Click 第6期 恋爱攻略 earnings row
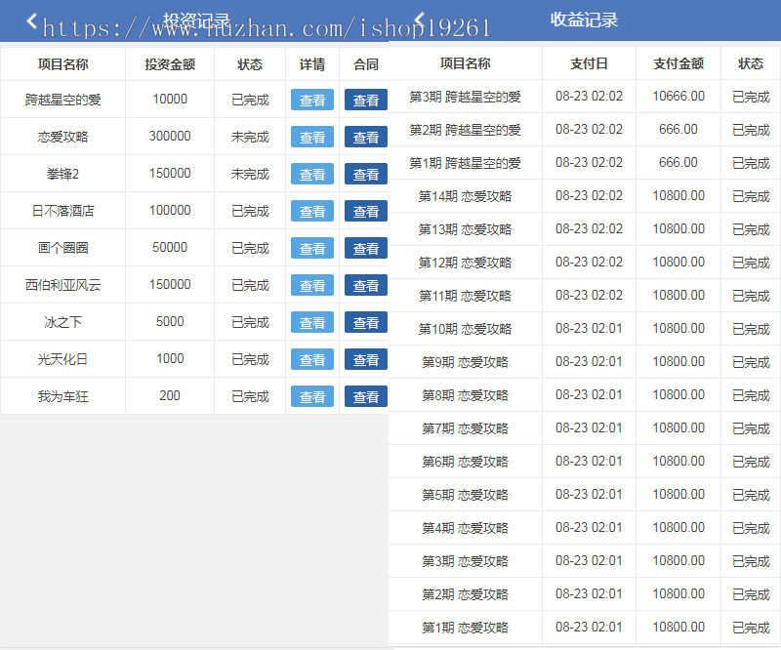Image resolution: width=781 pixels, height=650 pixels. pos(584,462)
